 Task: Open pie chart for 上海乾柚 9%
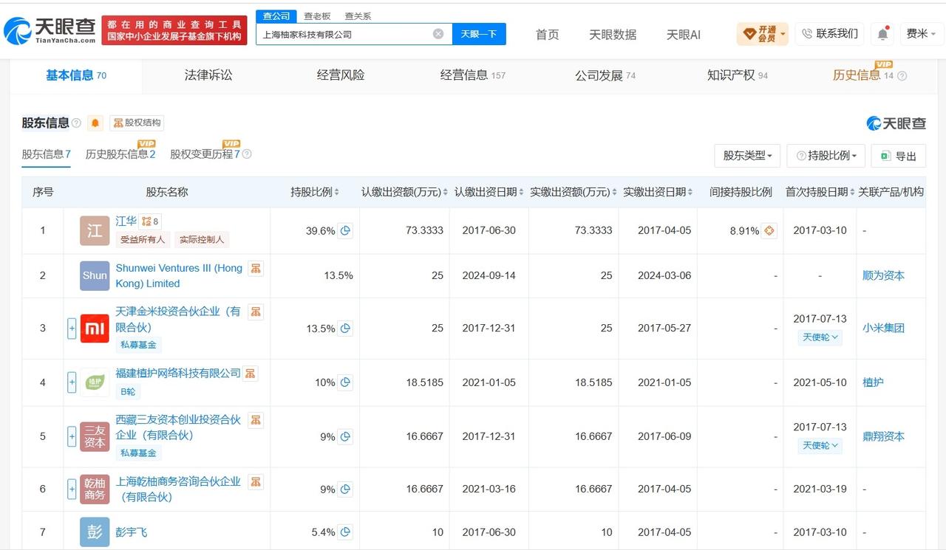[345, 489]
